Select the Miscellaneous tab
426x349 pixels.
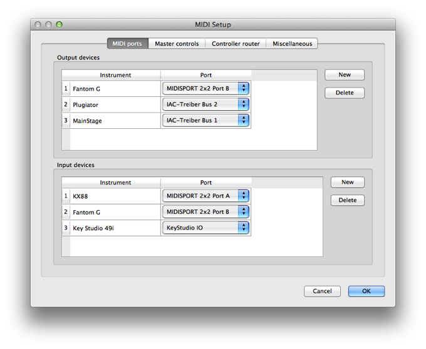(293, 44)
